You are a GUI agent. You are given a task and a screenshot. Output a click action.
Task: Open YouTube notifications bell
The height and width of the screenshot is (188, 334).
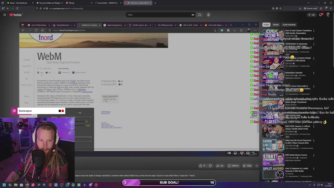pyautogui.click(x=321, y=15)
